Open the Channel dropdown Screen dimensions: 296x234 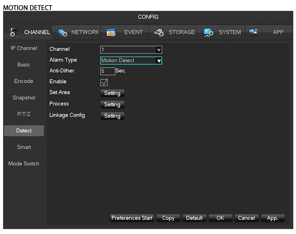pos(131,50)
